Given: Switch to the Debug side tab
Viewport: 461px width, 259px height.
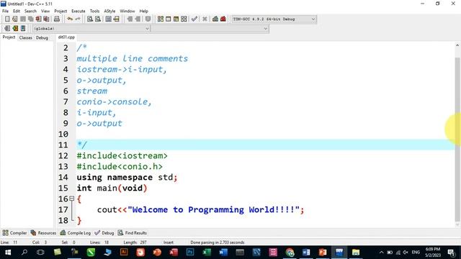Looking at the screenshot, I should point(42,37).
